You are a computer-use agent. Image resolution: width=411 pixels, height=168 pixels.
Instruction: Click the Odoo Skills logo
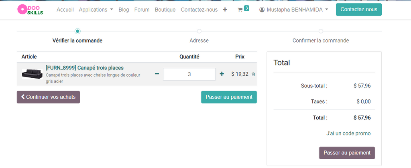(x=30, y=10)
